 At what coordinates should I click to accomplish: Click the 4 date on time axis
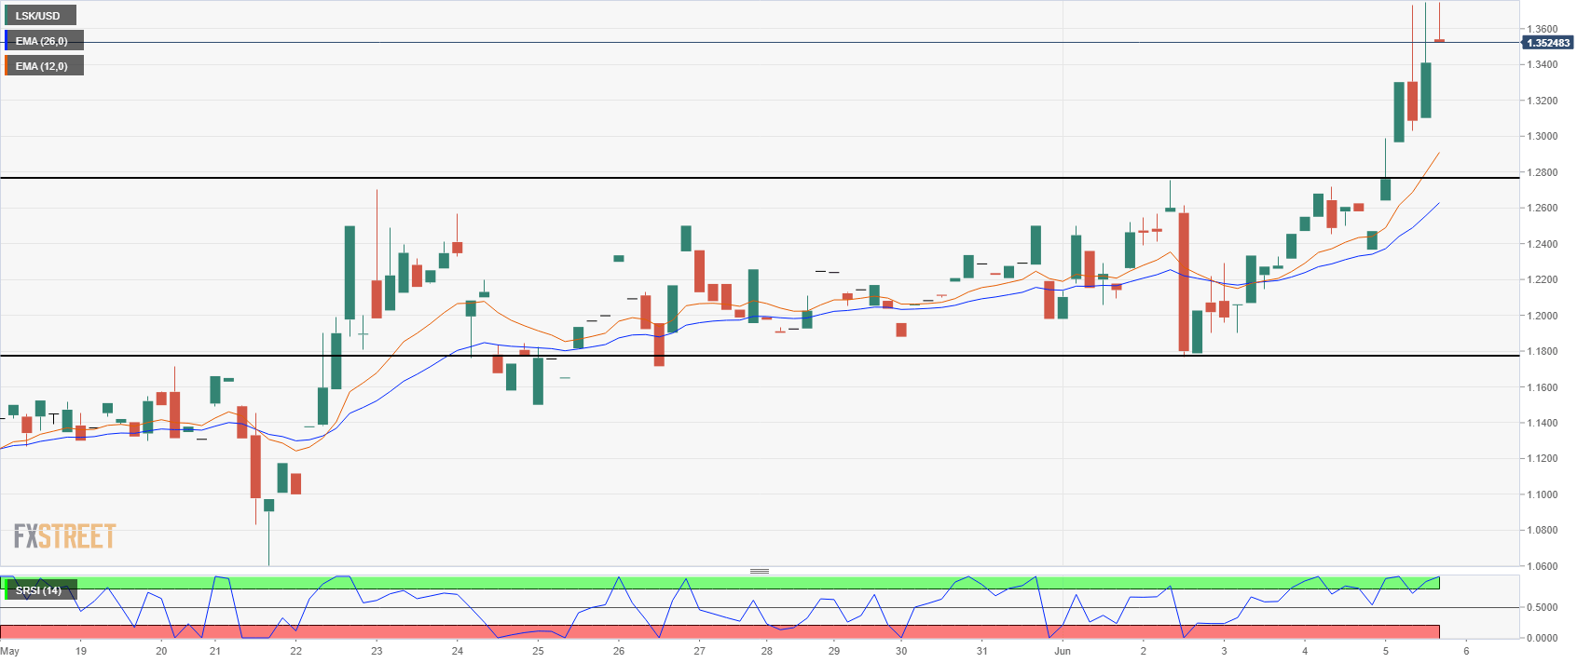pos(1305,652)
